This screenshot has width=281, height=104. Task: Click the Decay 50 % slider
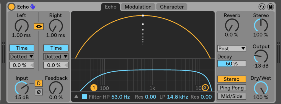(x=232, y=63)
